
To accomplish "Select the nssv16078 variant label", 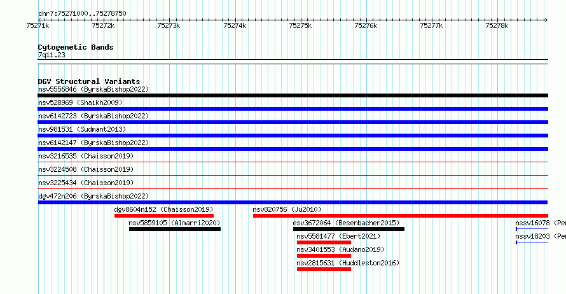I will (x=541, y=223).
